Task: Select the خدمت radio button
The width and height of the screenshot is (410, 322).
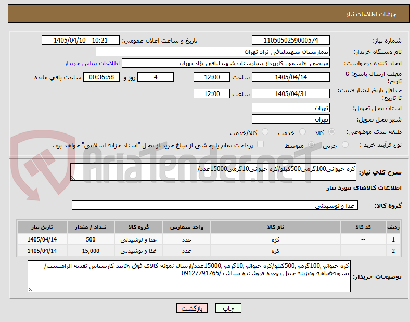Action: coord(302,132)
